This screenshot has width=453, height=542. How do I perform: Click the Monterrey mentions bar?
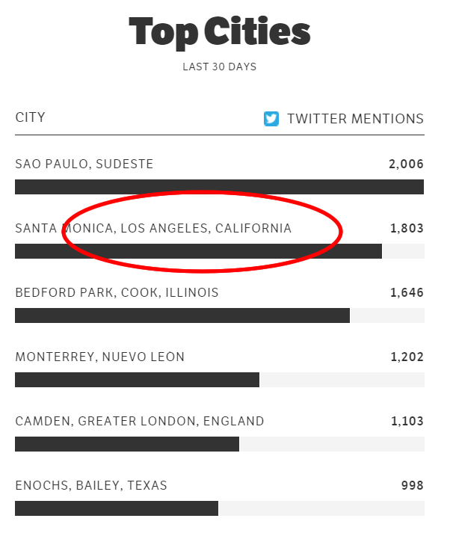137,380
